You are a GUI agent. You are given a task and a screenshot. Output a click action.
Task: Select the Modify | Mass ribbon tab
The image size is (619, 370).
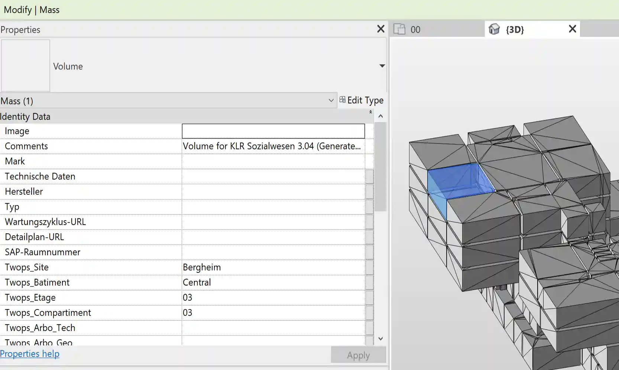(31, 10)
